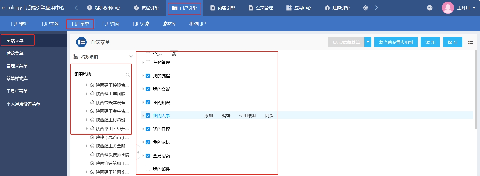Click the 保存 button
Viewport: 480px width, 176px height.
tap(453, 42)
